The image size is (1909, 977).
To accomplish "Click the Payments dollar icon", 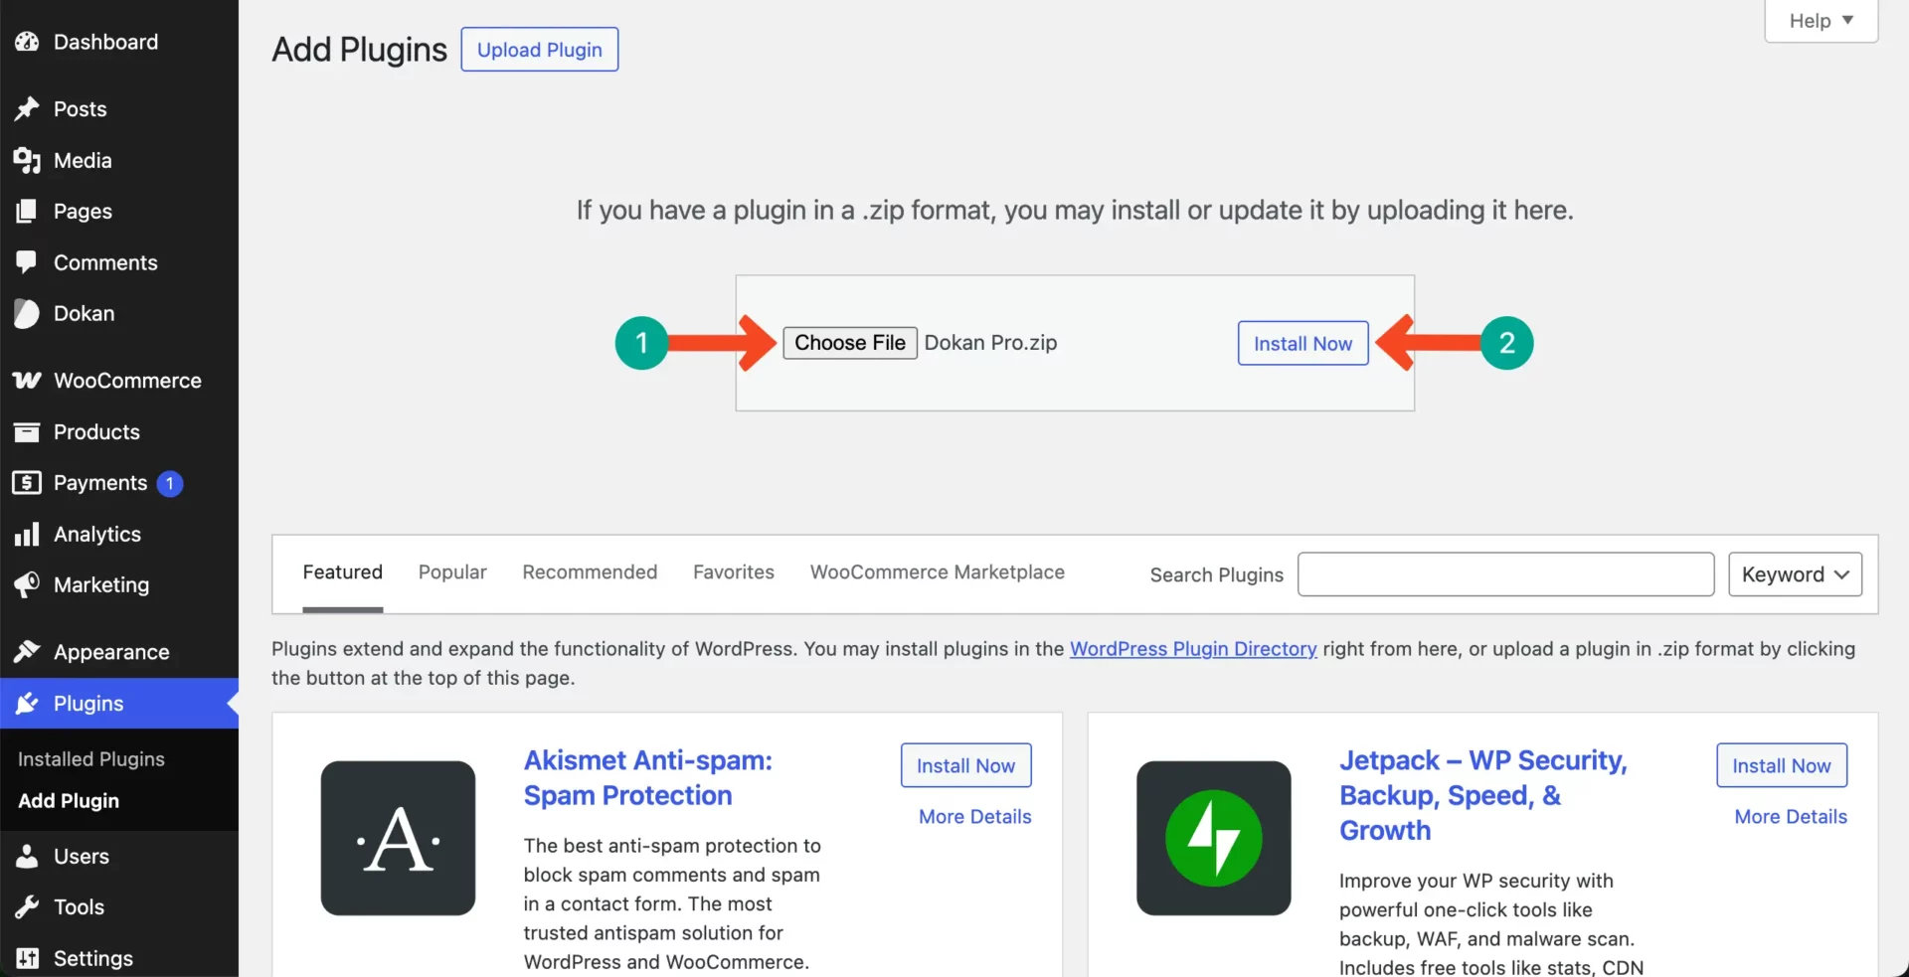I will [x=27, y=483].
